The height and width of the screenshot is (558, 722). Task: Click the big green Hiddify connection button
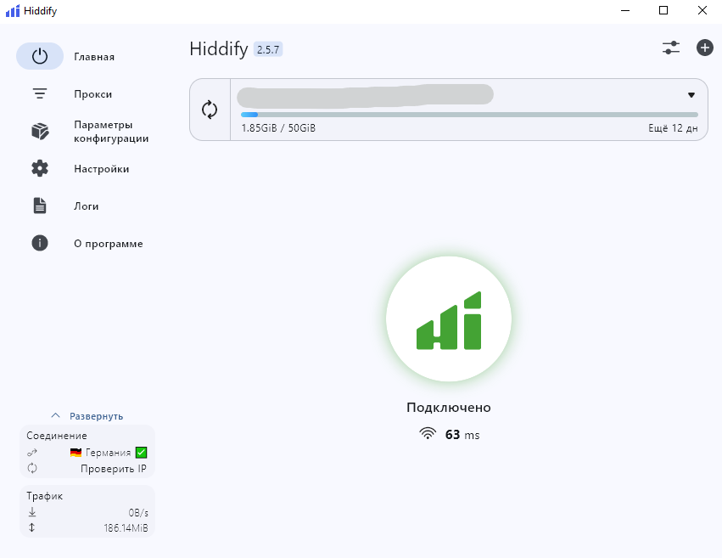pos(448,319)
